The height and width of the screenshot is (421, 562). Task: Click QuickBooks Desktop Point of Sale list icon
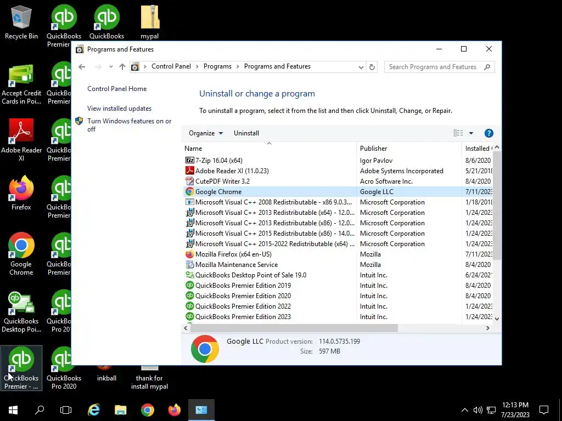(x=189, y=275)
